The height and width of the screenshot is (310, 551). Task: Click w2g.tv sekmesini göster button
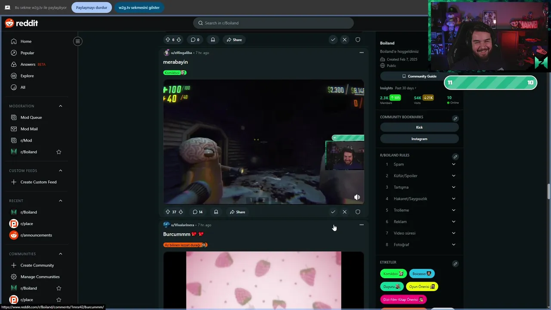tap(139, 7)
